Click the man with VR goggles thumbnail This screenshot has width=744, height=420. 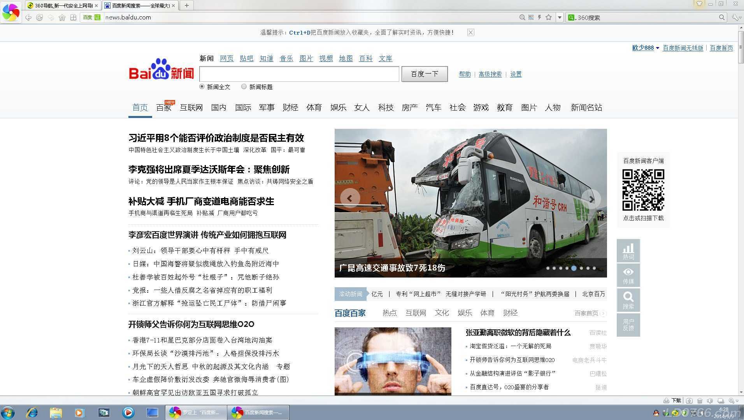393,361
